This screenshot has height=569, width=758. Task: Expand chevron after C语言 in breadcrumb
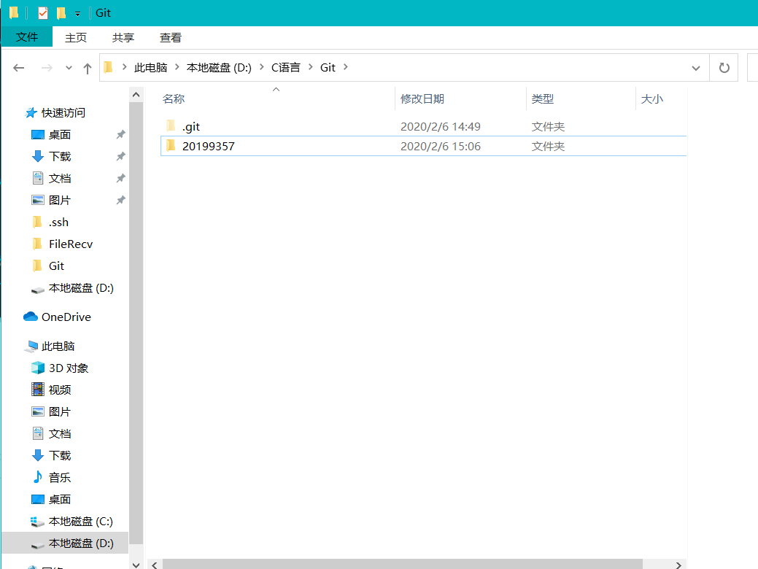tap(310, 67)
